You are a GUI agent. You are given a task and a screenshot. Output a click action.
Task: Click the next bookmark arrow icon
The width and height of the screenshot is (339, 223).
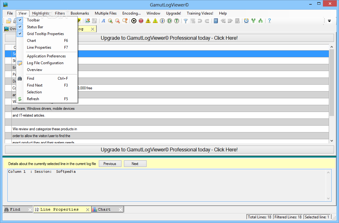(230, 21)
